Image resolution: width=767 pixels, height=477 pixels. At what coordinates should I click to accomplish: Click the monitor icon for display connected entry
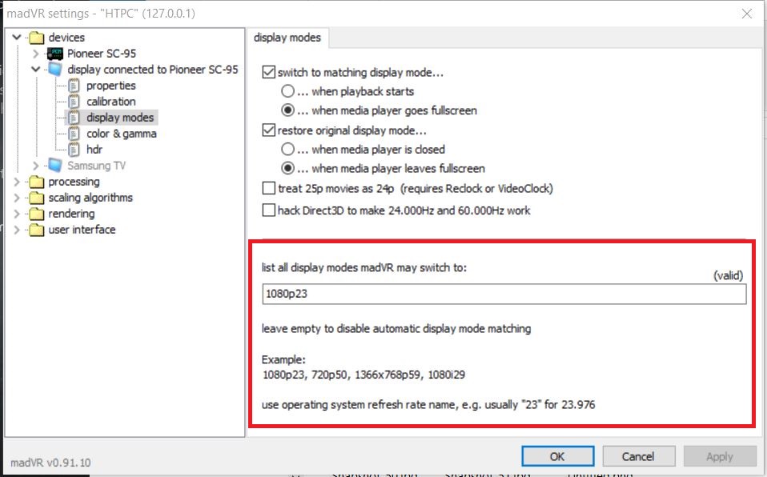pos(54,70)
